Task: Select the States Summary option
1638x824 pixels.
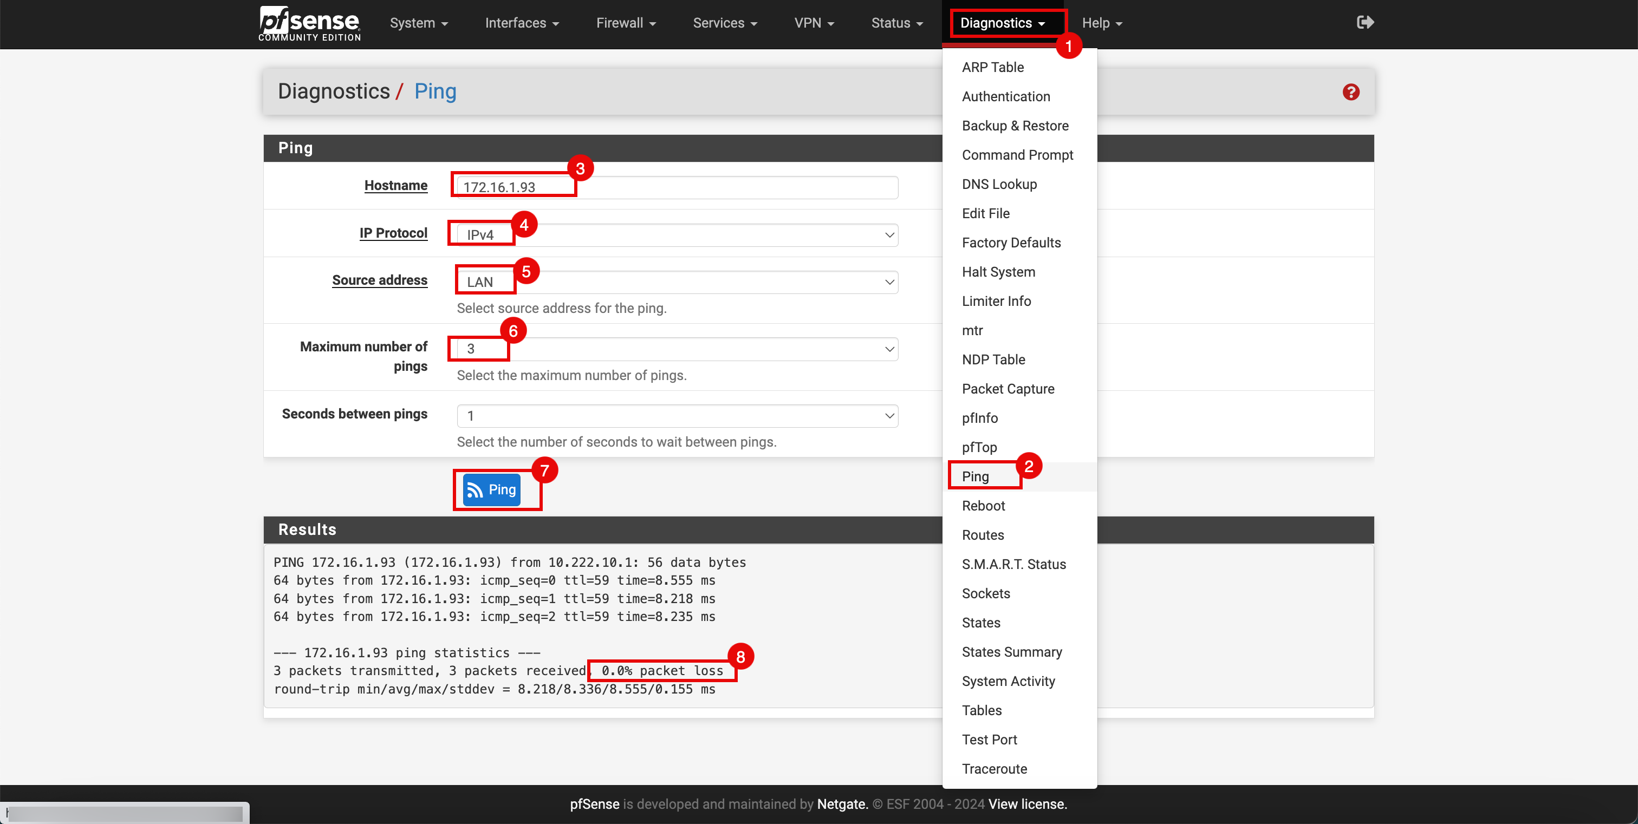Action: click(1011, 652)
